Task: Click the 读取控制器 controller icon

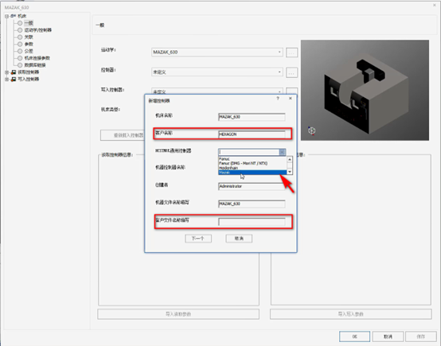Action: tap(14, 72)
